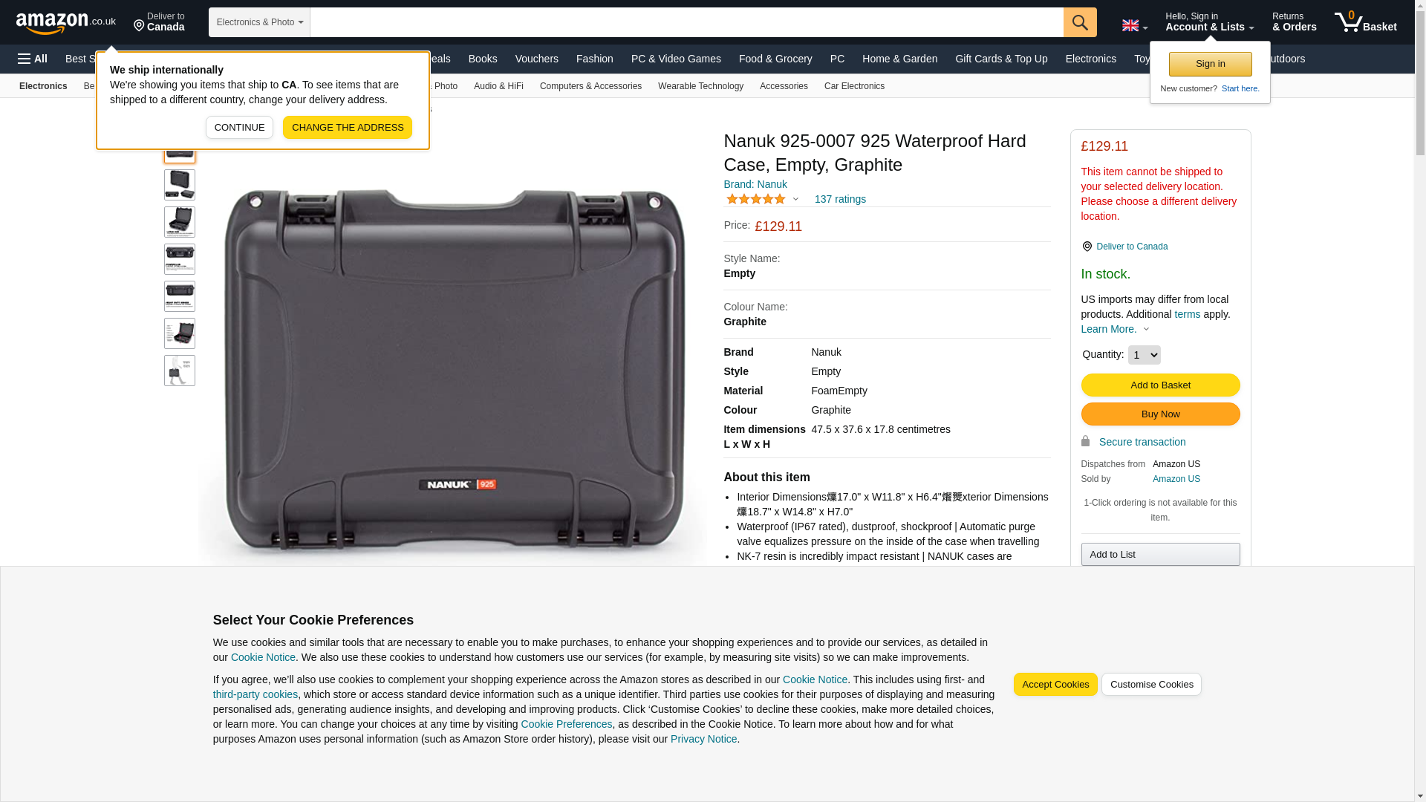This screenshot has height=802, width=1426.
Task: Open the Quantity dropdown
Action: [x=1144, y=355]
